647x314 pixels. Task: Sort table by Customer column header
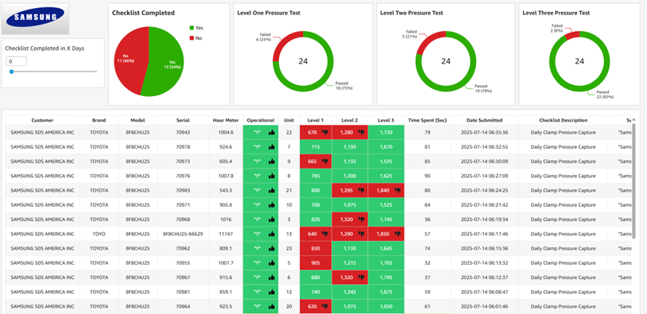click(42, 121)
